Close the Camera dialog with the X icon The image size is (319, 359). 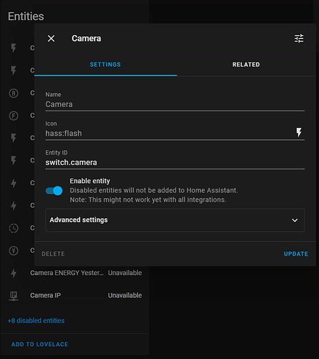click(51, 38)
